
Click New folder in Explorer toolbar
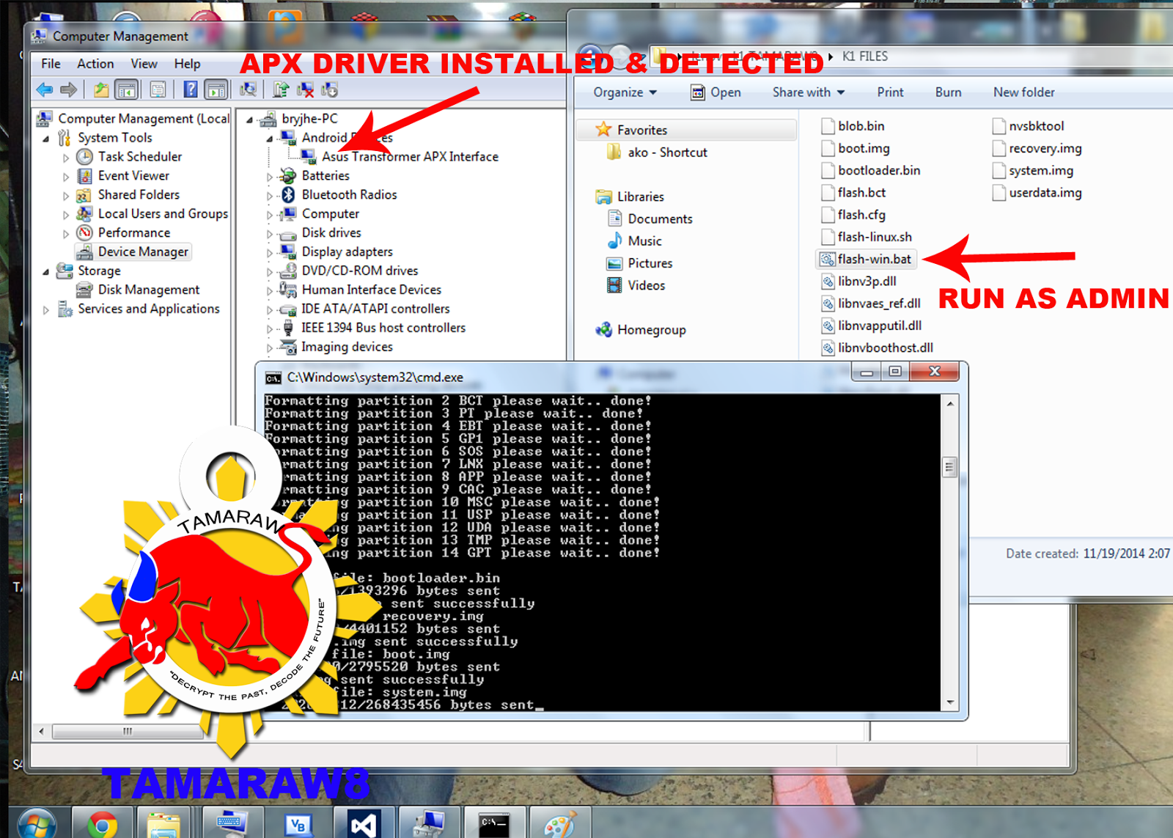pos(1023,92)
